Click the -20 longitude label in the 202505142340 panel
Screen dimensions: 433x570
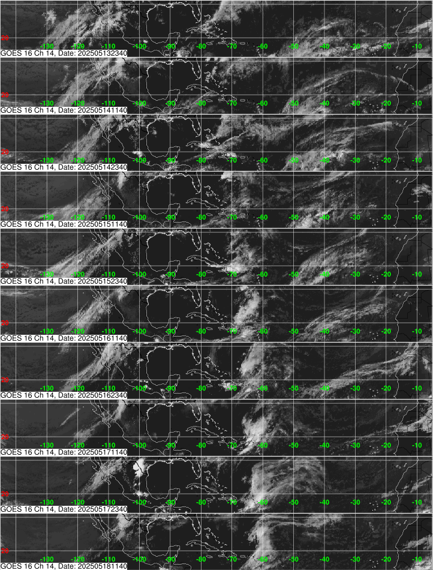[386, 160]
